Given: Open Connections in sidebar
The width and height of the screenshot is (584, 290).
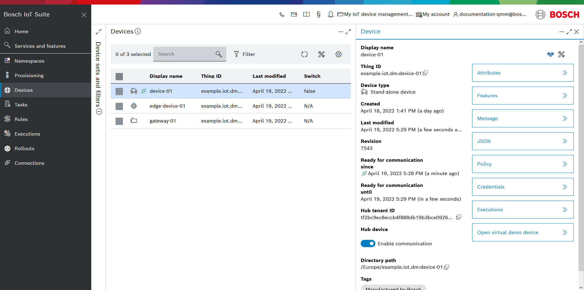Looking at the screenshot, I should point(46,163).
